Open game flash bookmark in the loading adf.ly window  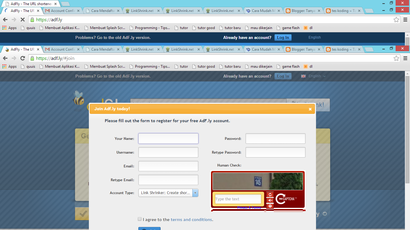[288, 28]
